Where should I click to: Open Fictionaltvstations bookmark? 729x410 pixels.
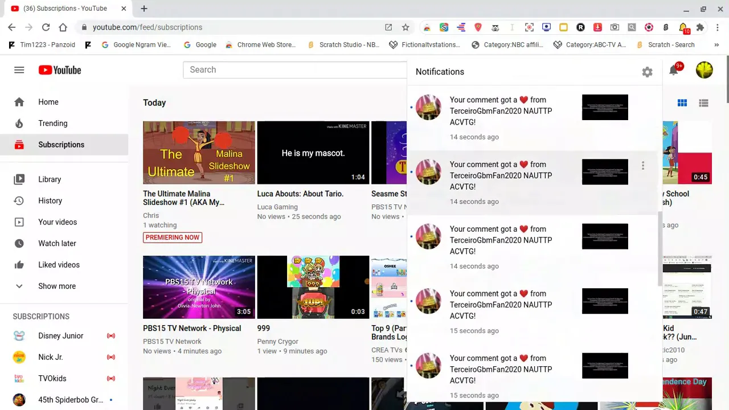pos(425,44)
